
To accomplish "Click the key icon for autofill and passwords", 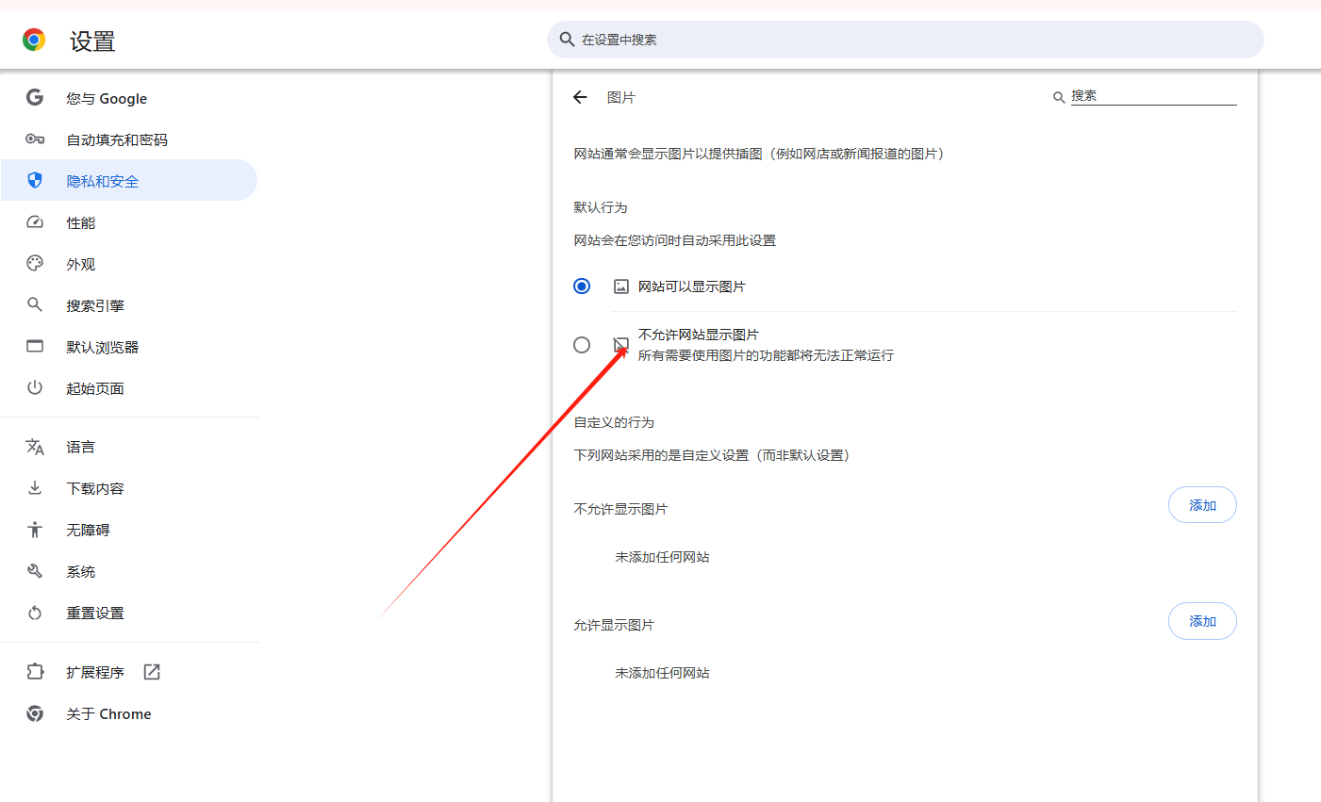I will (35, 139).
